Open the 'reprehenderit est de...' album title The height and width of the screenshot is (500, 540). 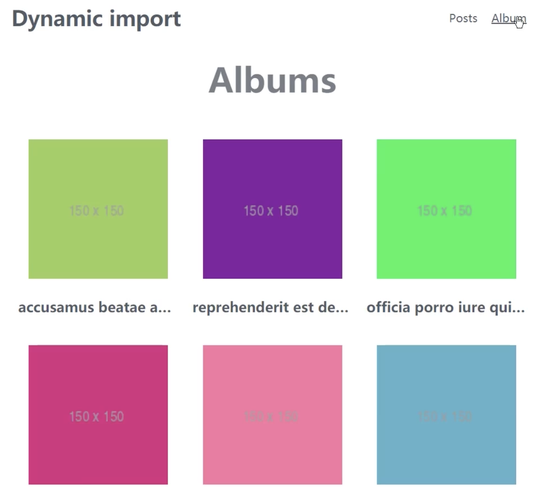tap(270, 307)
